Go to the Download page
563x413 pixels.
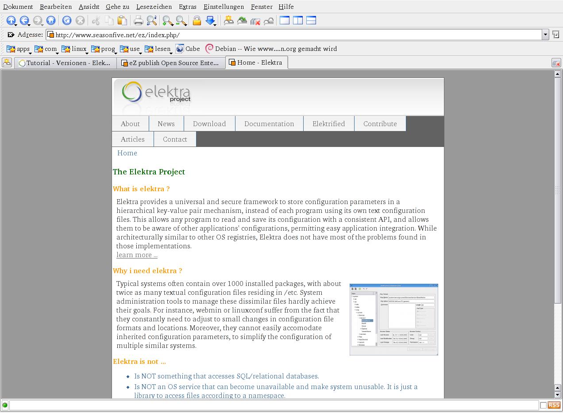[209, 124]
